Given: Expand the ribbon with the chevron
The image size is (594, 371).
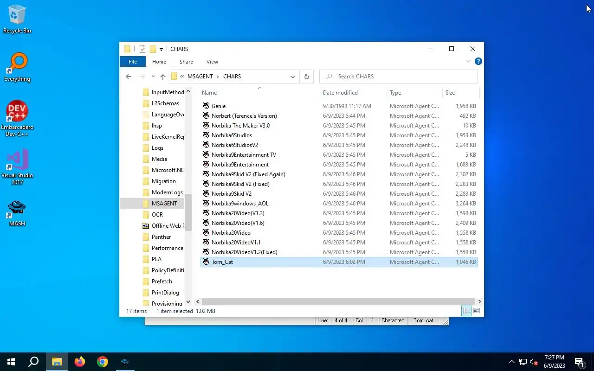Looking at the screenshot, I should click(468, 61).
